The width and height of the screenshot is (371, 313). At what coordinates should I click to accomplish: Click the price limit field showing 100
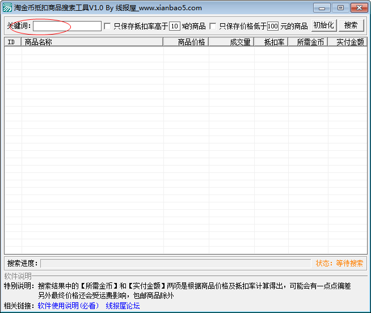[272, 26]
